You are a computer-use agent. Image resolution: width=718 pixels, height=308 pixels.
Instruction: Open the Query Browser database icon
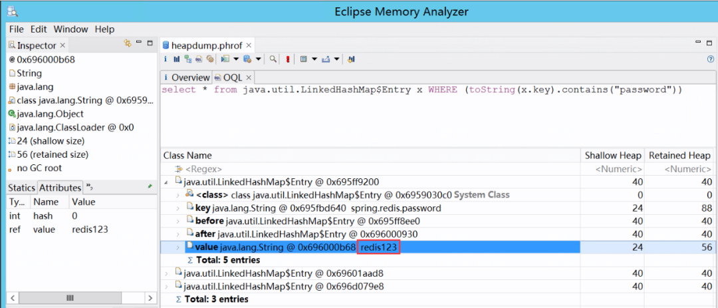[247, 59]
